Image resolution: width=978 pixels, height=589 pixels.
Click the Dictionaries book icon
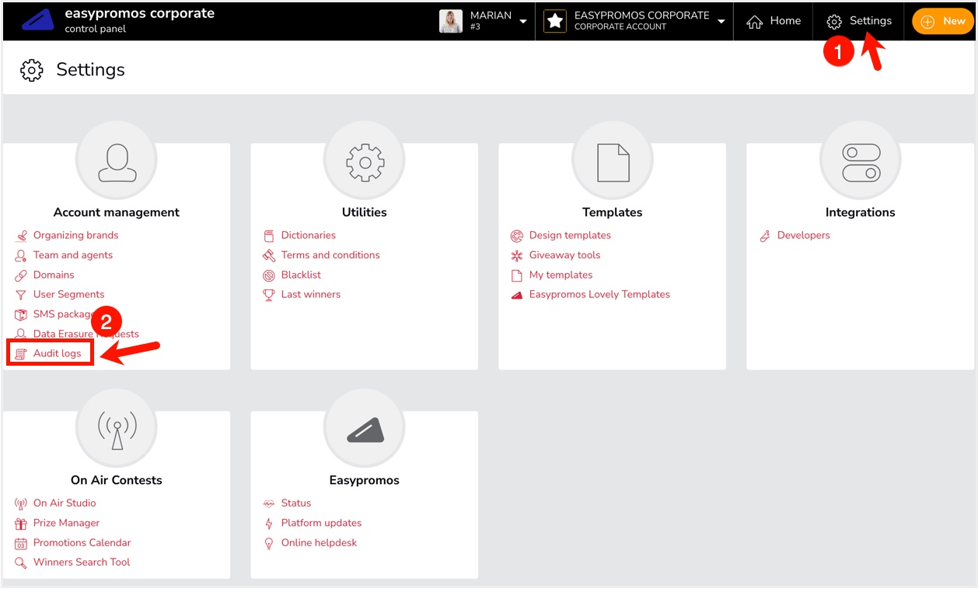point(269,236)
